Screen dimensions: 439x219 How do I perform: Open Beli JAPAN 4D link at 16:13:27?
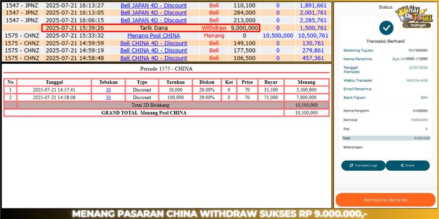154,5
